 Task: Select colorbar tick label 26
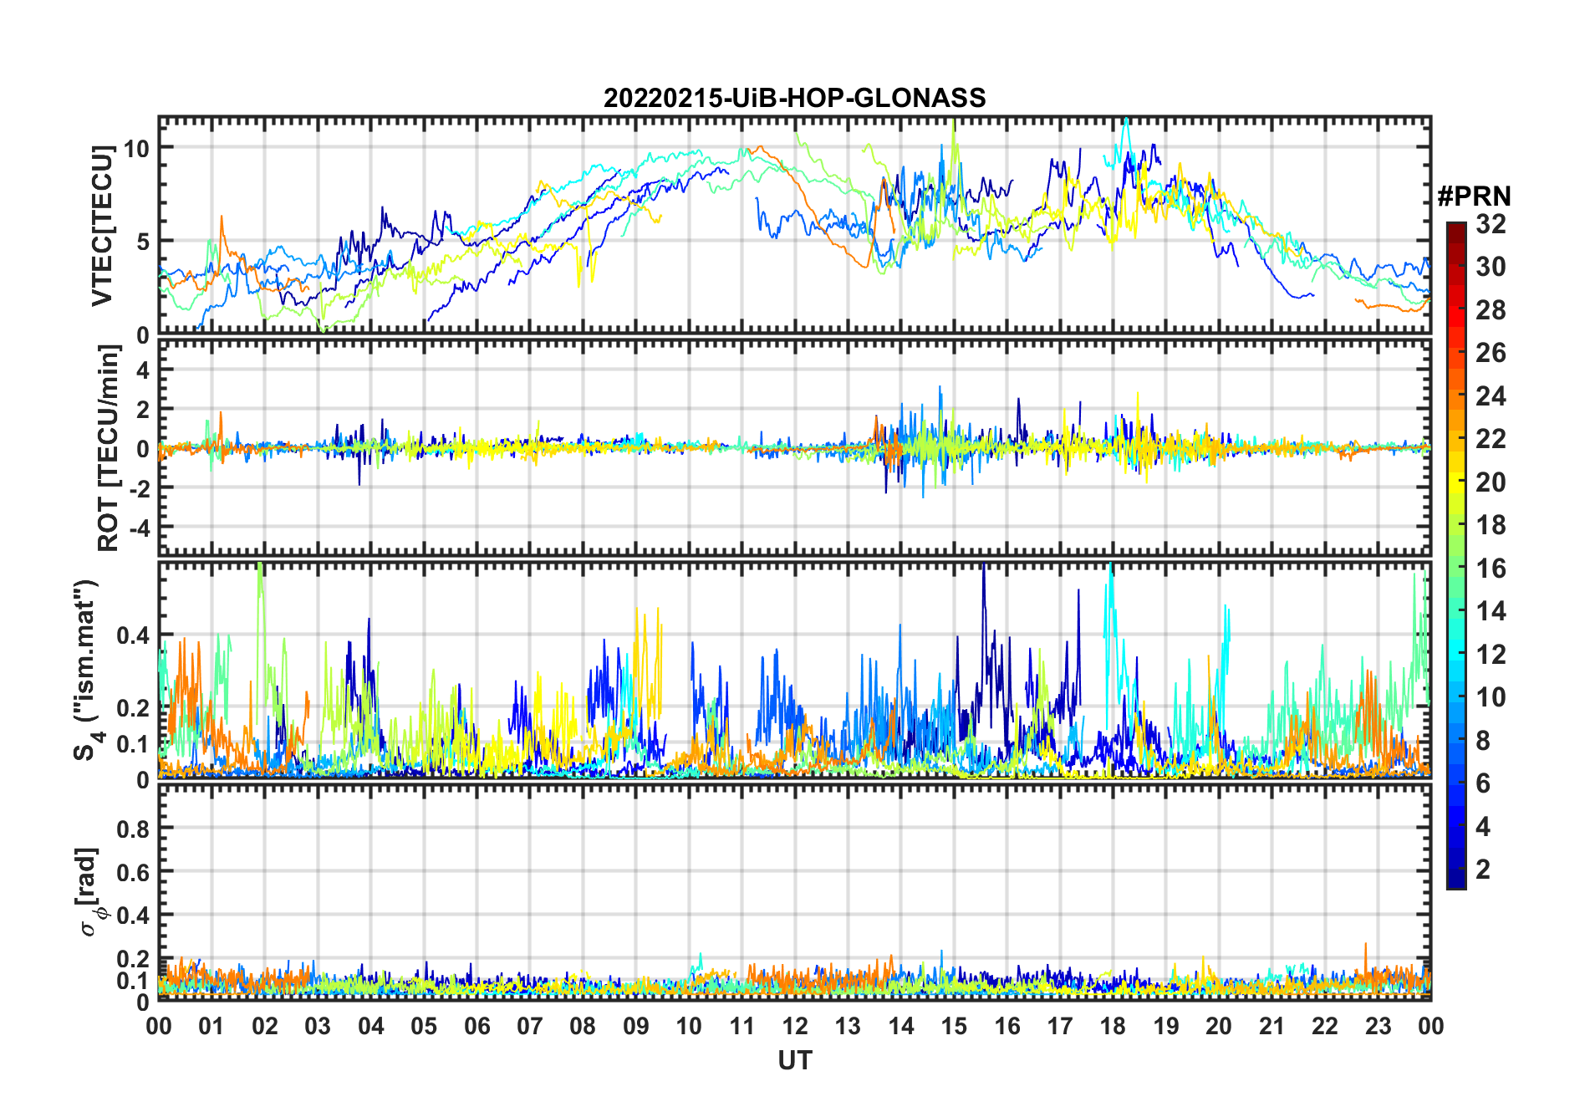point(1491,353)
